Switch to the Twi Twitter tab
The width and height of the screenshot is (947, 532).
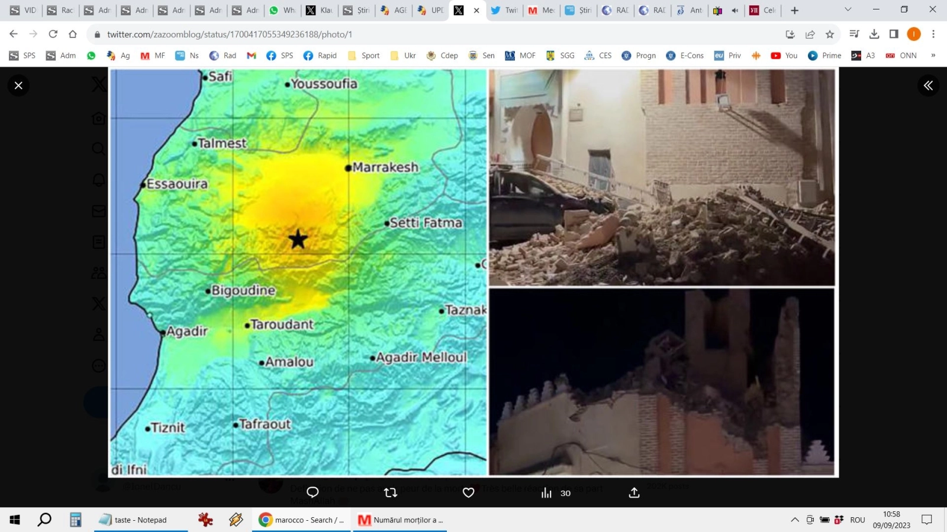pos(504,10)
